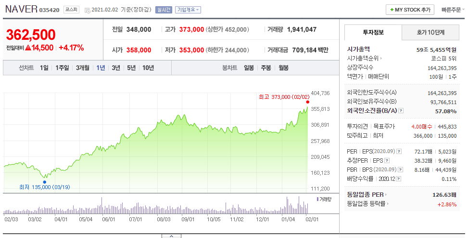This screenshot has height=238, width=468.
Task: Click the +4.17% change rate
Action: point(71,48)
